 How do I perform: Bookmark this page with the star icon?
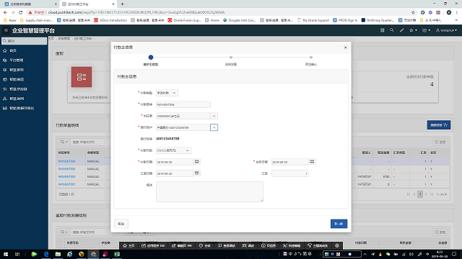413,12
